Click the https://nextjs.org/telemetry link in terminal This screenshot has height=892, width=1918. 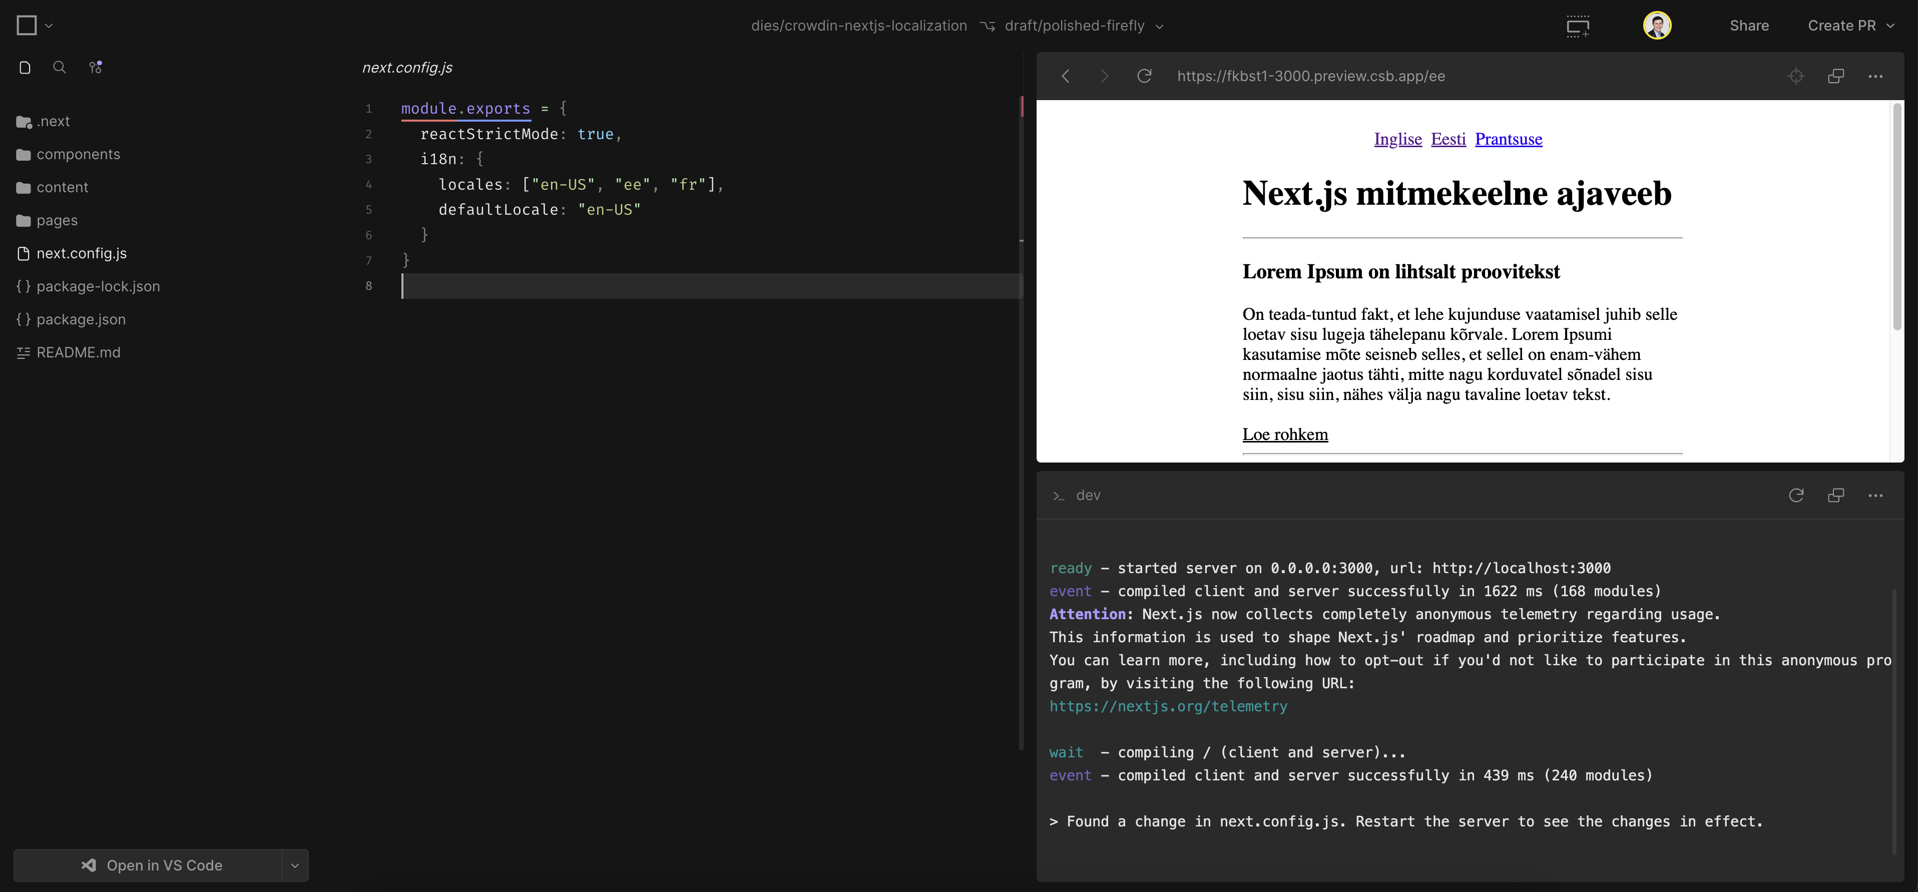[x=1168, y=707]
